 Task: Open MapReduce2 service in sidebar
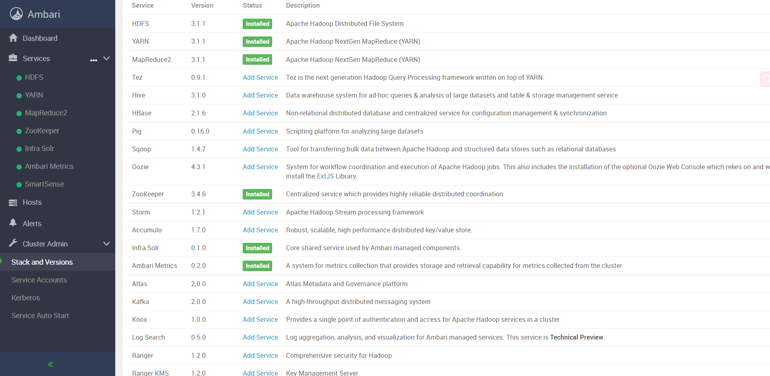46,113
